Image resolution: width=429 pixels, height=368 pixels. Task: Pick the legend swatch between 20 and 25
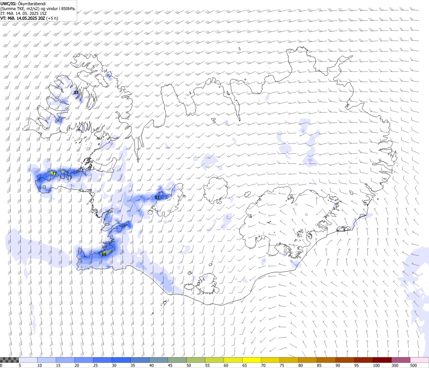pos(84,360)
